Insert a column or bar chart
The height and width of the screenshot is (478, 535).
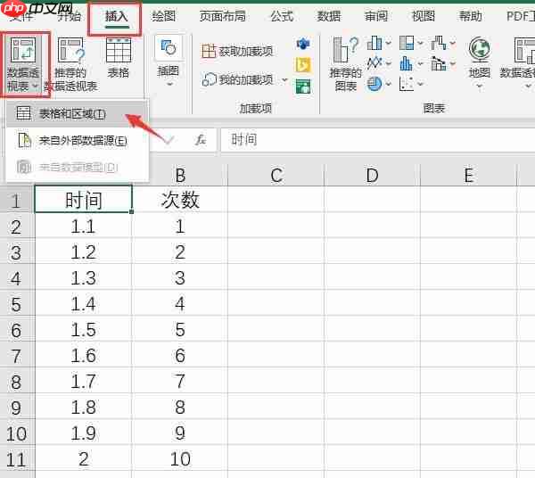coord(374,43)
